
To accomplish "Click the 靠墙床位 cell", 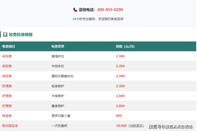I will 58,56.
